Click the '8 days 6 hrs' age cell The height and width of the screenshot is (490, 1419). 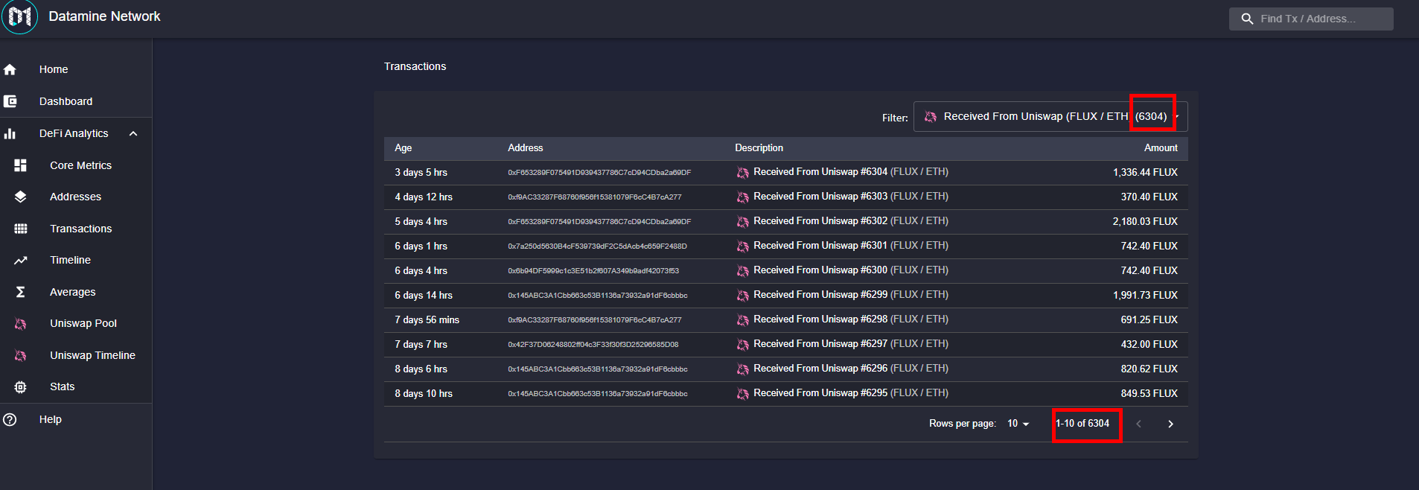click(x=421, y=369)
